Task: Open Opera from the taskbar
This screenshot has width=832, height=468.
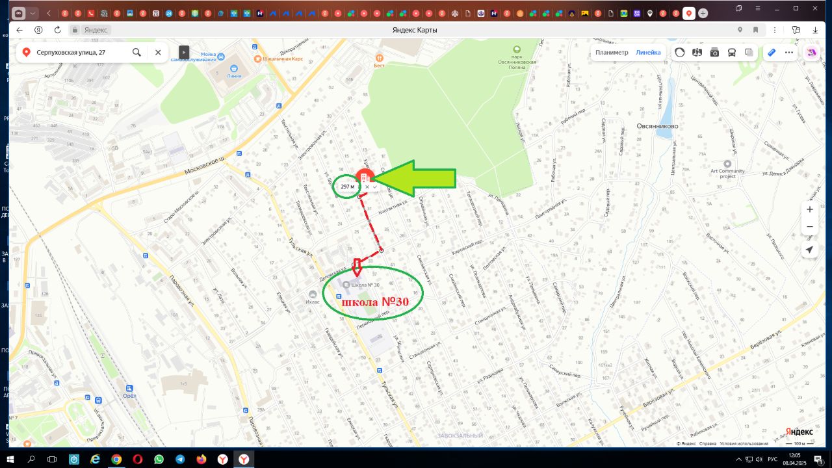Action: click(138, 460)
